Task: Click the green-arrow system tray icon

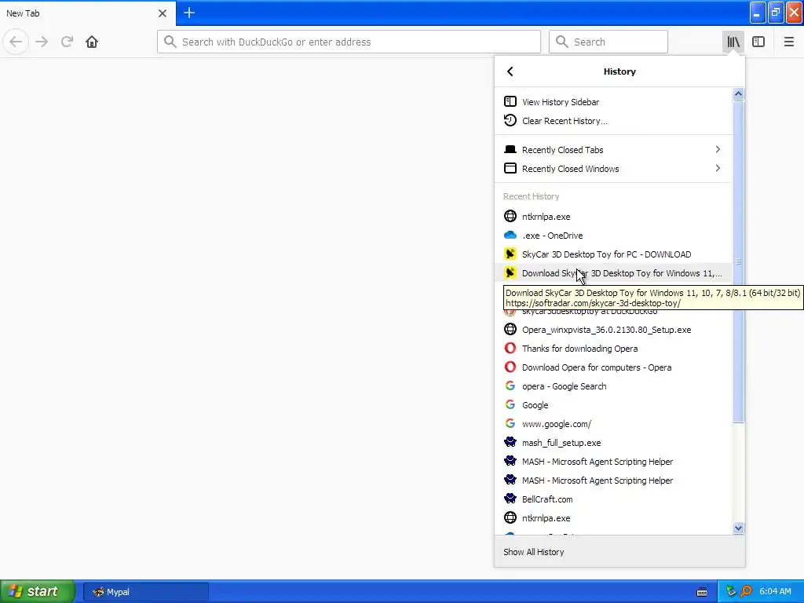Action: (731, 591)
